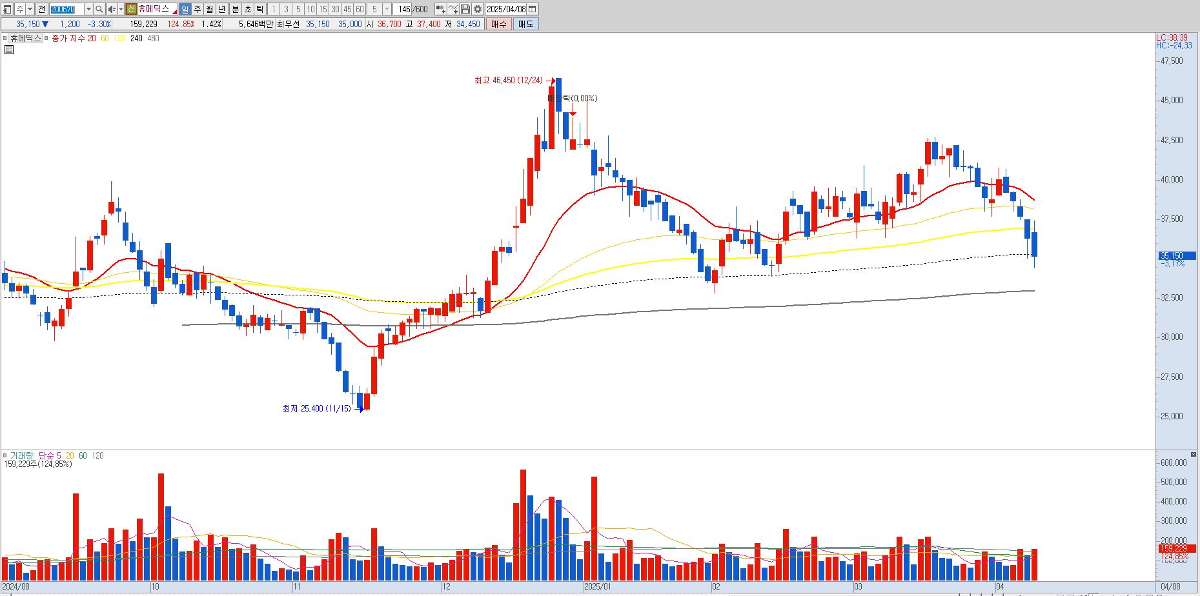Switch to 분 minute chart period

235,9
